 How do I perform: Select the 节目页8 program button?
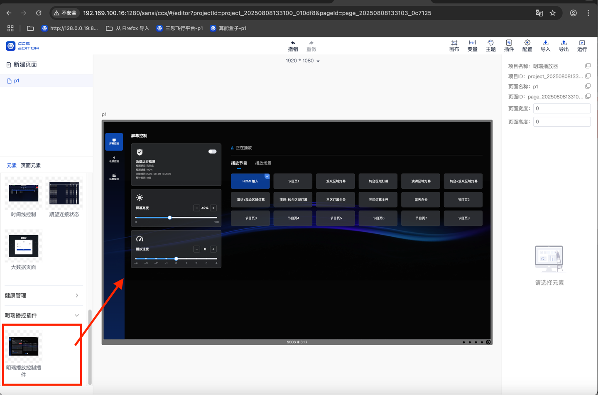pyautogui.click(x=463, y=218)
